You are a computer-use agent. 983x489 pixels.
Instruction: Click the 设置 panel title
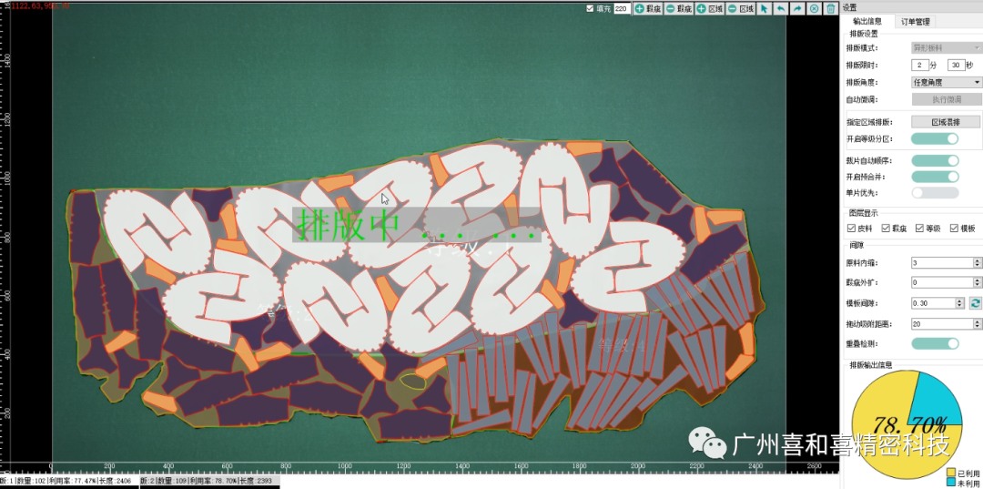[x=849, y=7]
